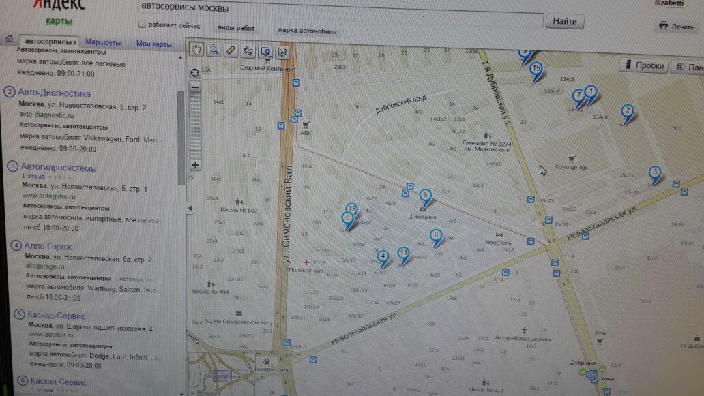Select the hand pan tool
The width and height of the screenshot is (704, 396).
(196, 50)
